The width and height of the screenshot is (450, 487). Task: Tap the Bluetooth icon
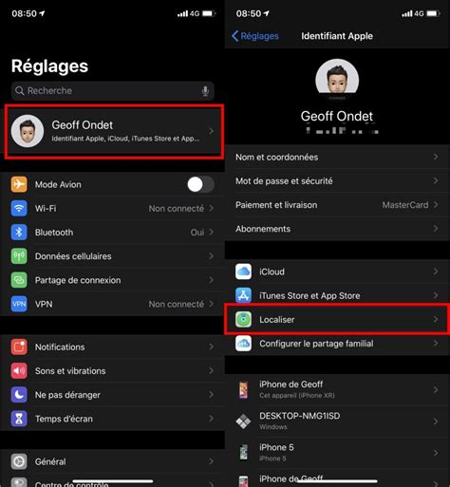[x=19, y=233]
